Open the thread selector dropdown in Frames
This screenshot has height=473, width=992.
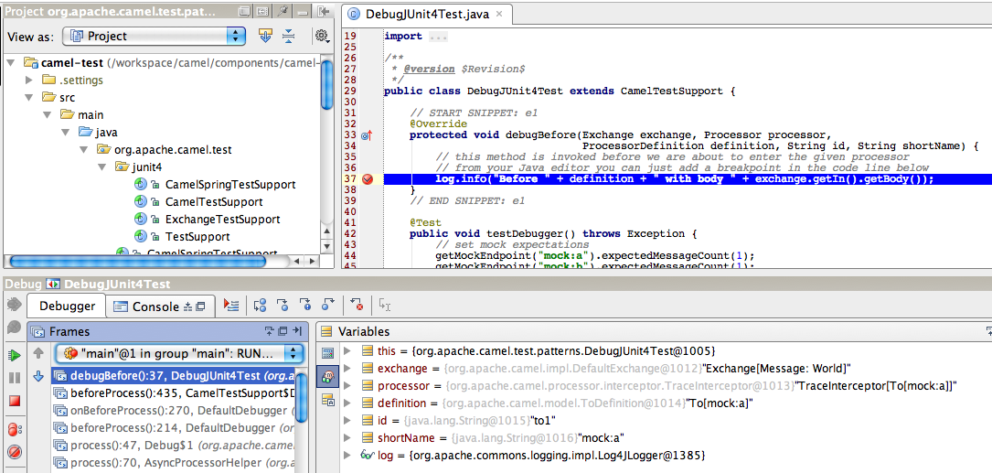point(178,353)
